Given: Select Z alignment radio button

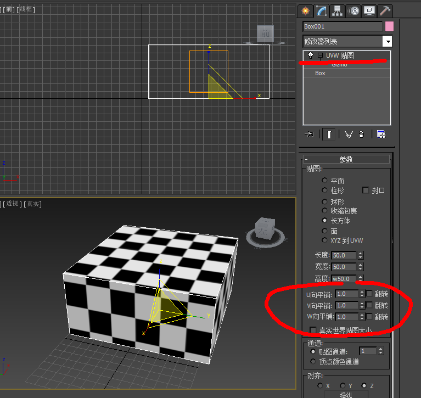Looking at the screenshot, I should [364, 385].
